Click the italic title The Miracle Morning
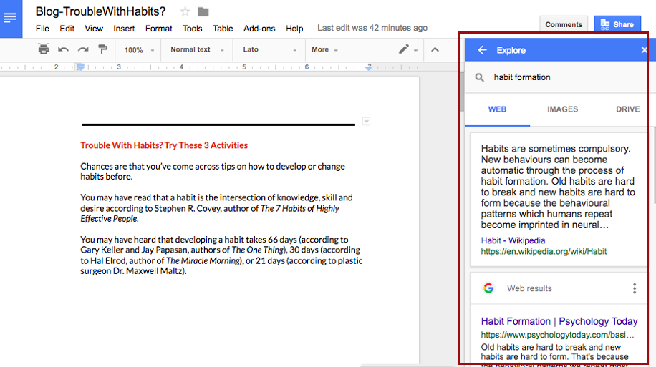The height and width of the screenshot is (367, 656). click(x=203, y=260)
